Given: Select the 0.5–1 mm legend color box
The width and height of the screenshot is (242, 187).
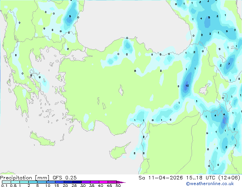Looking at the screenshot, I should pyautogui.click(x=15, y=182).
